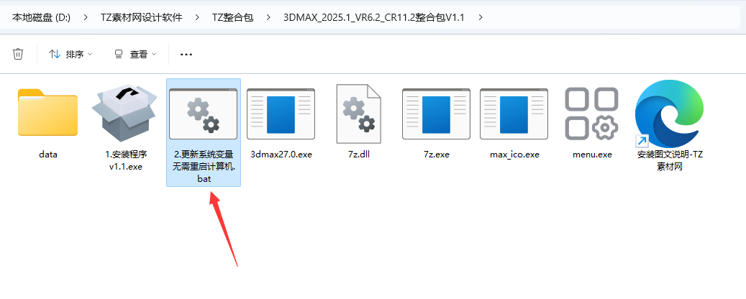Open the three-dots more options menu
The height and width of the screenshot is (299, 746).
click(186, 55)
